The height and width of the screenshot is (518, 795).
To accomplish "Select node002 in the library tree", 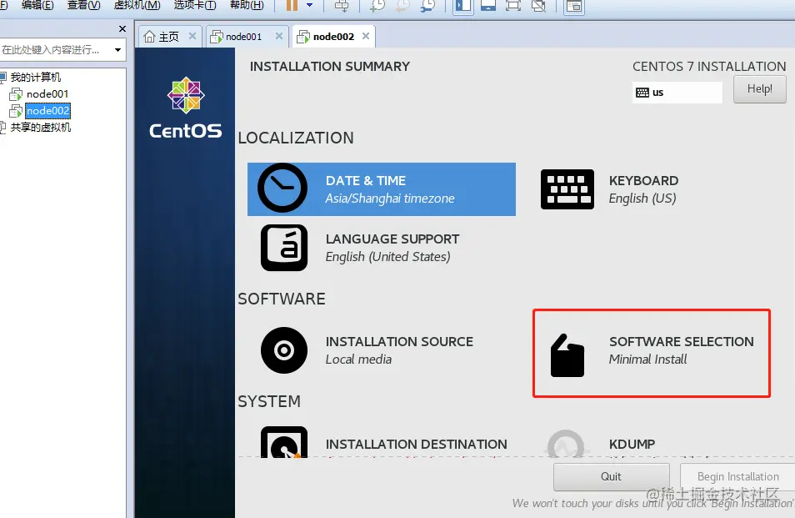I will click(47, 111).
